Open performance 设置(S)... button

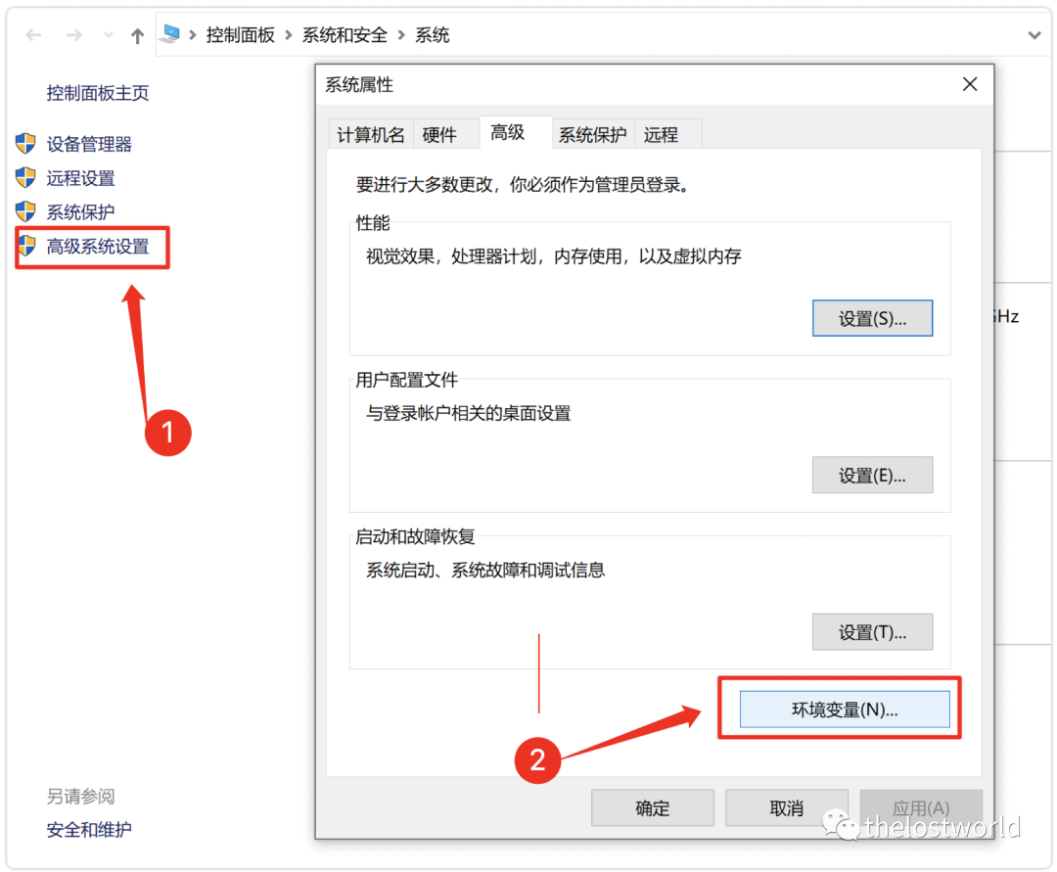tap(872, 318)
